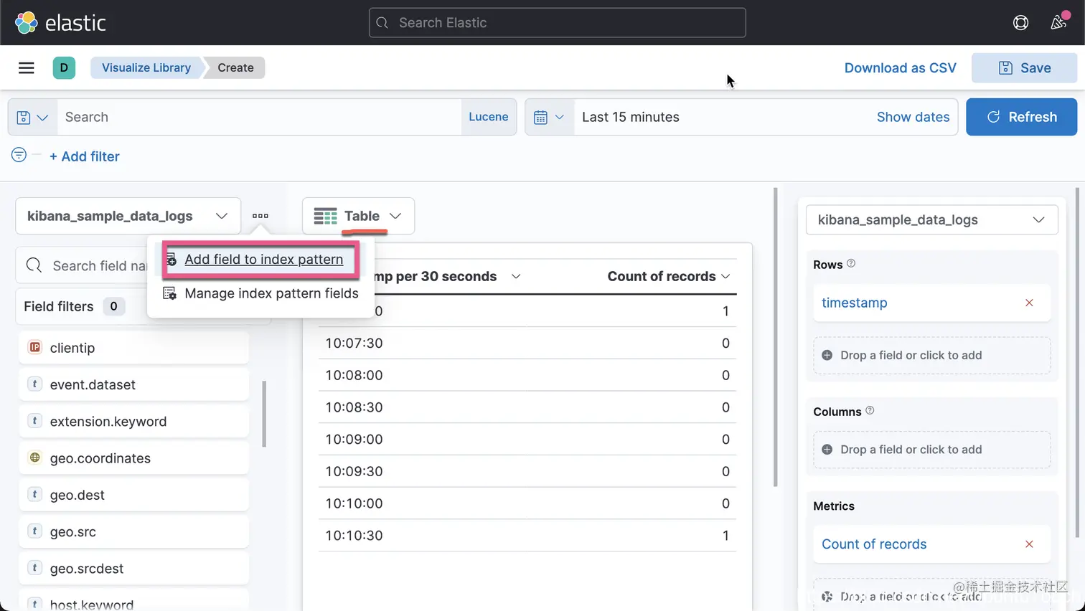Select Add field to index pattern
The image size is (1085, 611).
263,260
